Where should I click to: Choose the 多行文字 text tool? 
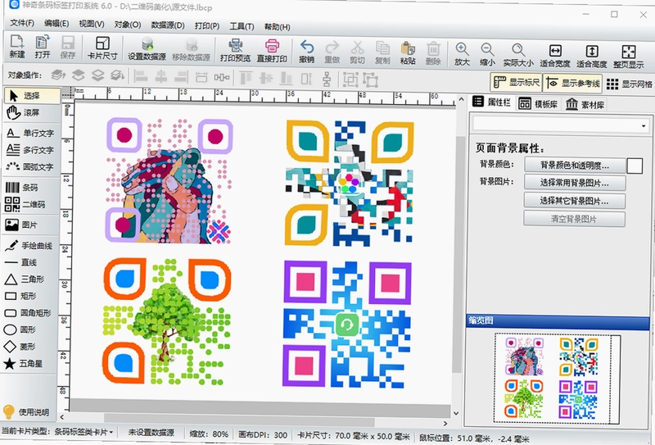pos(30,150)
